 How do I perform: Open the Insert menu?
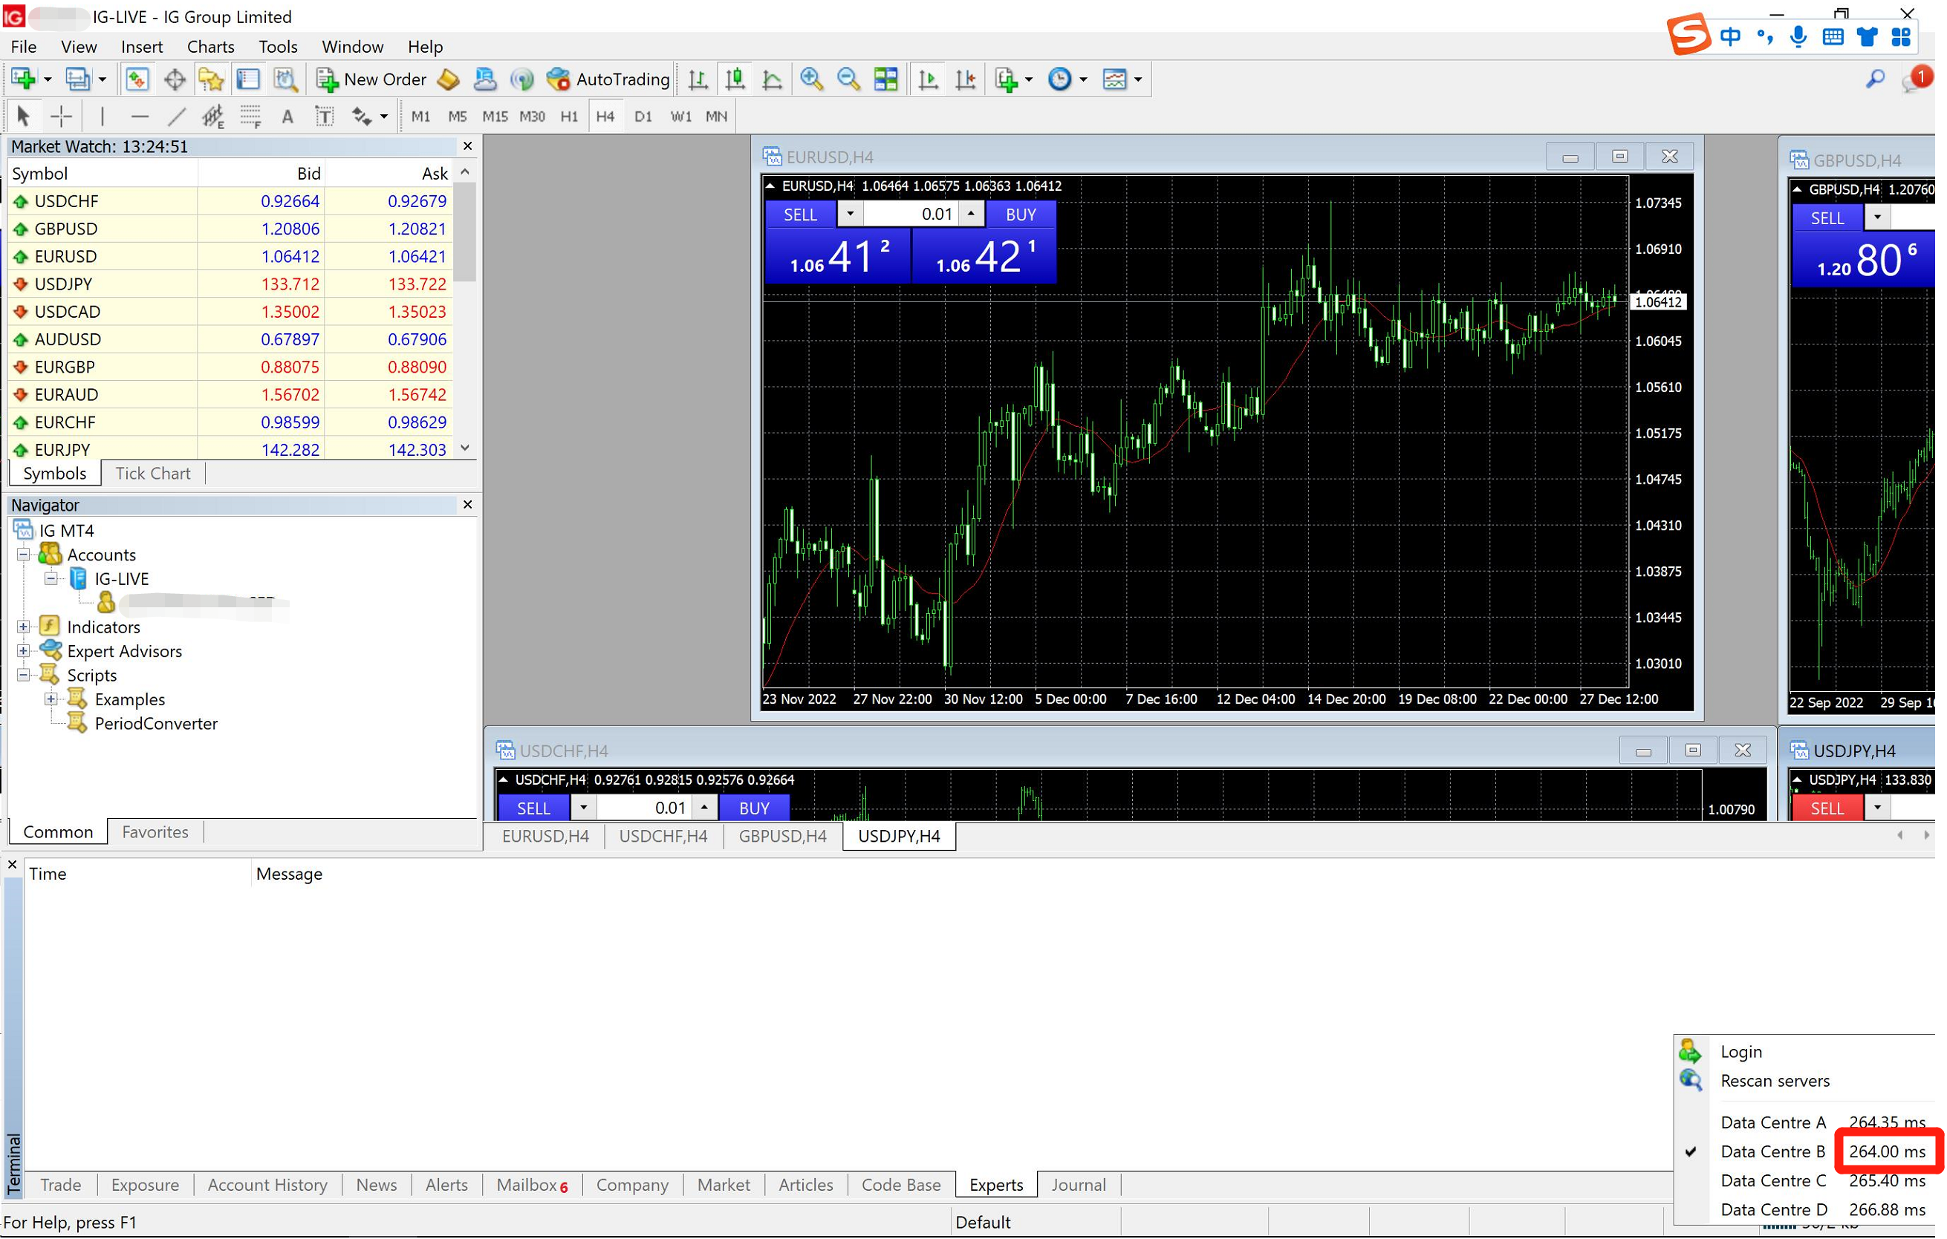[141, 47]
